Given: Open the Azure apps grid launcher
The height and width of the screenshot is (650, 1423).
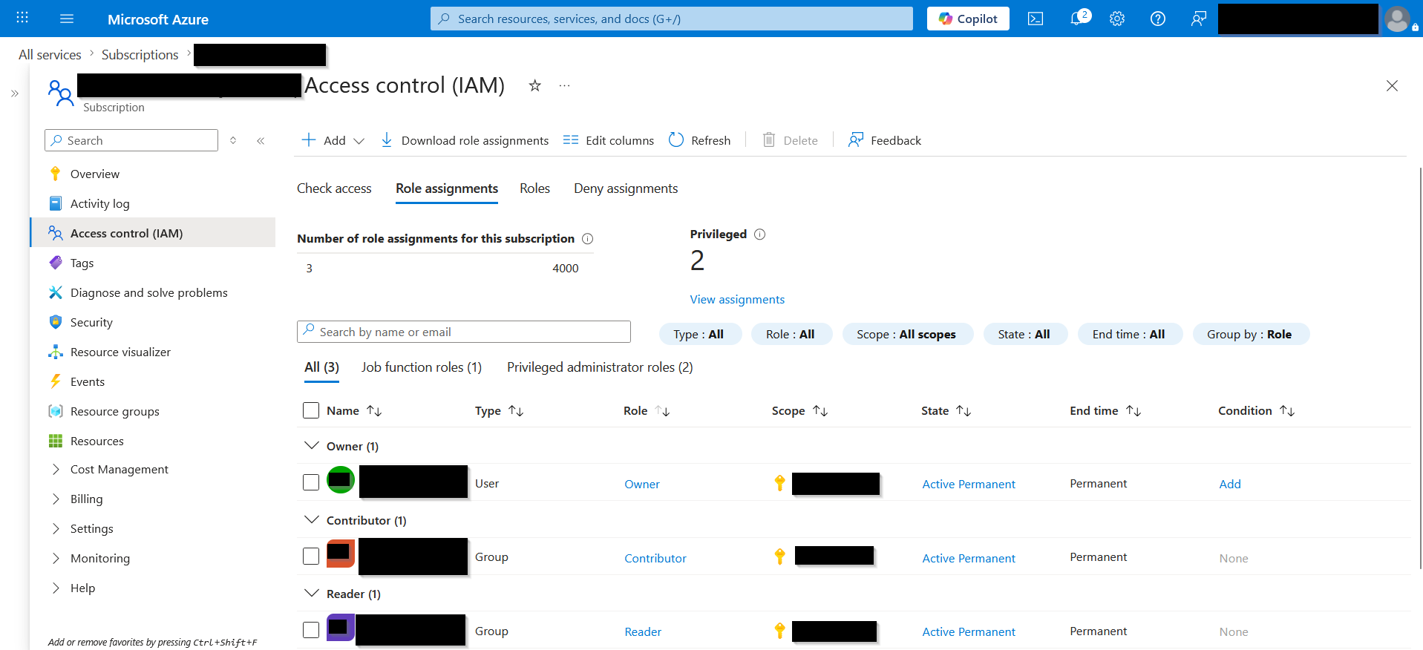Looking at the screenshot, I should tap(22, 18).
